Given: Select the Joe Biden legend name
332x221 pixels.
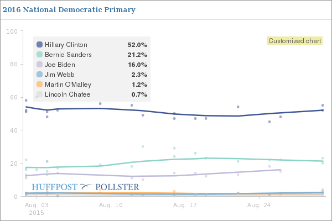Looking at the screenshot, I should click(61, 65).
